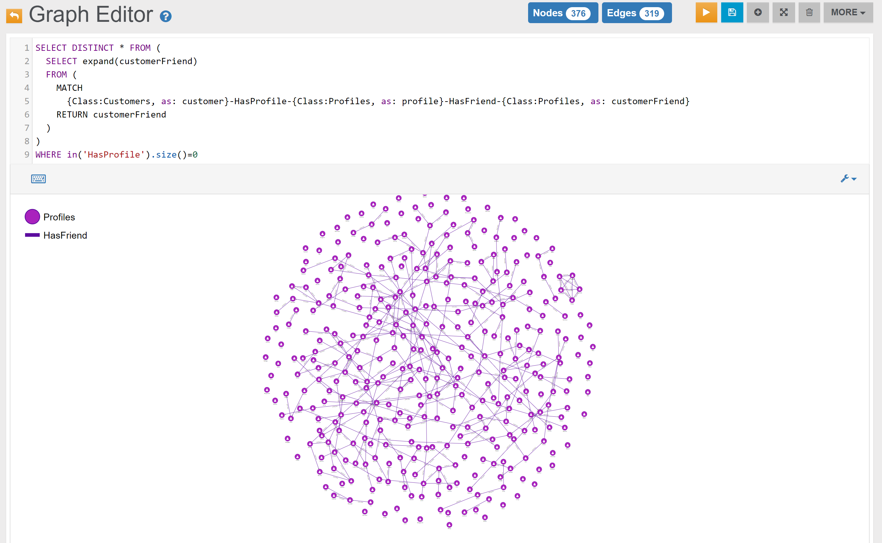Select the HasFriend legend label
882x543 pixels.
(65, 236)
